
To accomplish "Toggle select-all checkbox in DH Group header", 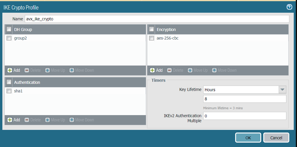I will pos(9,29).
